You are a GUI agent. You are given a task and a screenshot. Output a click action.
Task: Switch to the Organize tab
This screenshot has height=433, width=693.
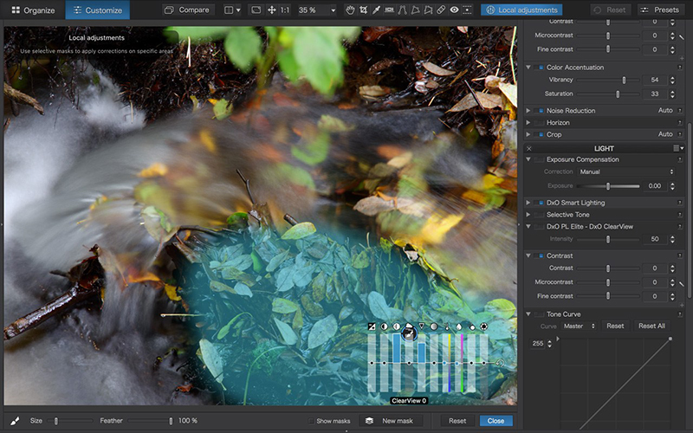click(x=33, y=10)
